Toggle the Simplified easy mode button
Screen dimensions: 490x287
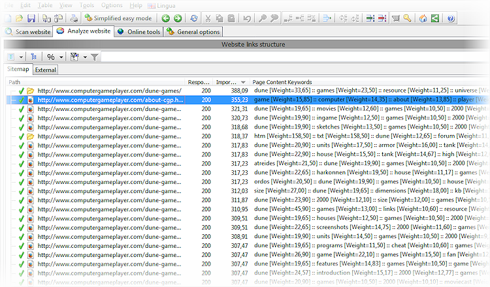coord(118,18)
